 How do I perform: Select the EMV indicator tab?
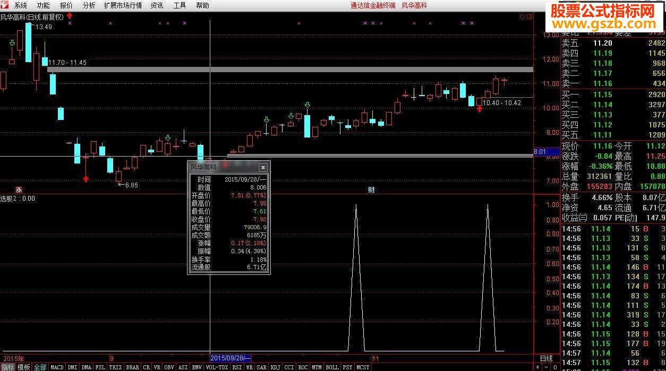tap(197, 367)
